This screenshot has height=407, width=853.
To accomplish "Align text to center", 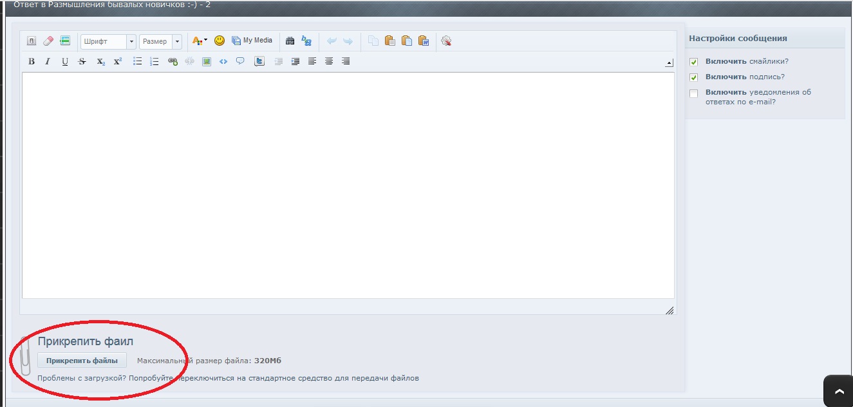I will pyautogui.click(x=329, y=62).
